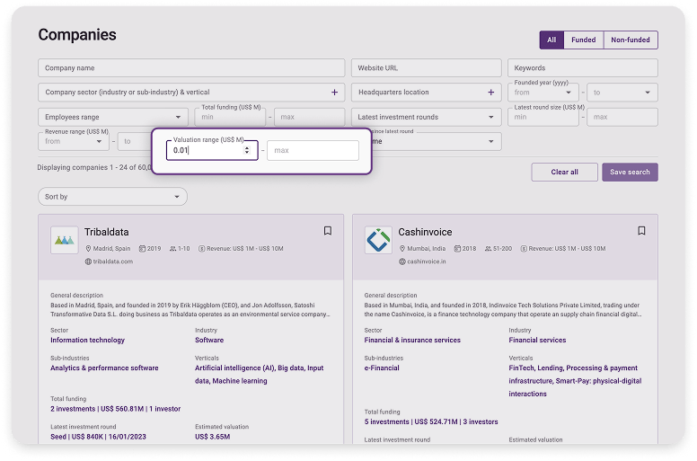Open Information technology sector link

[87, 341]
